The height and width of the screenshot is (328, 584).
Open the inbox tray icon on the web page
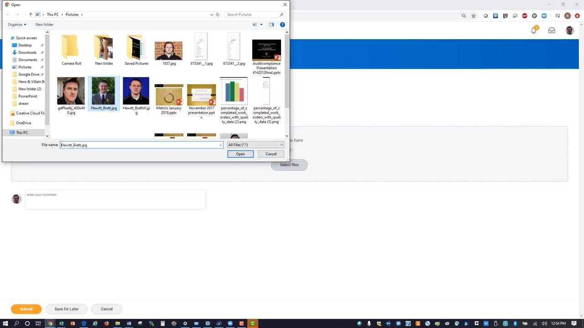pos(552,31)
